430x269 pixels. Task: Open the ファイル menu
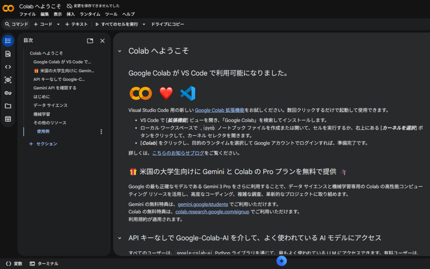pyautogui.click(x=28, y=14)
